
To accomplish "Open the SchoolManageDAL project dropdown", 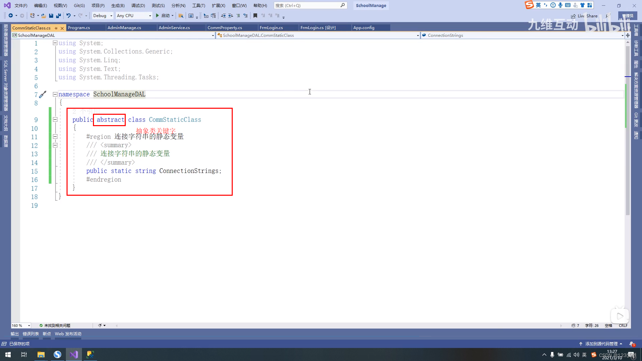I will (x=113, y=35).
